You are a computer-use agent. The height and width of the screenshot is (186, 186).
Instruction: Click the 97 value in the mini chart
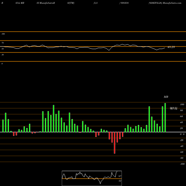click(x=120, y=176)
